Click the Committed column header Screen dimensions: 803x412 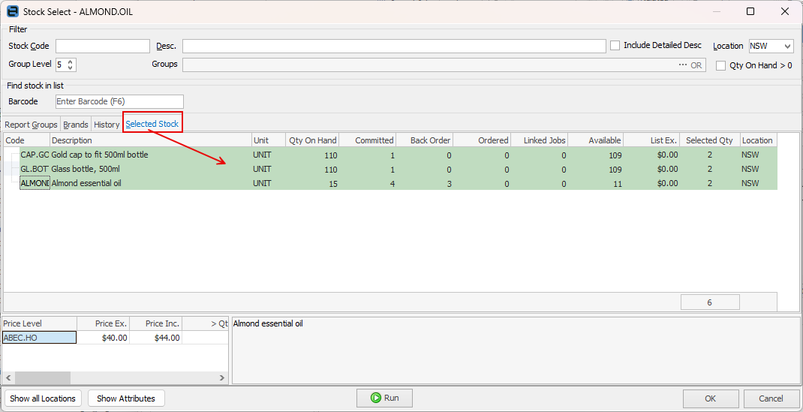click(x=367, y=140)
